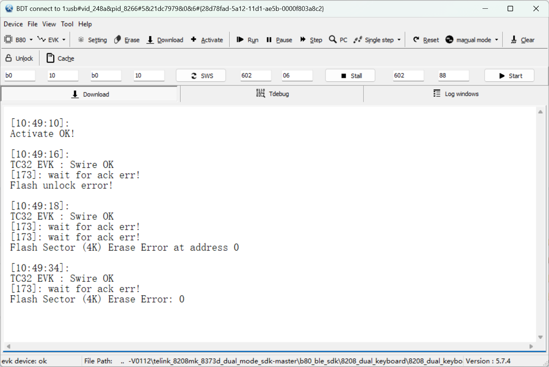Click the EVK connection icon
Screen dimensions: 549x367
point(41,39)
